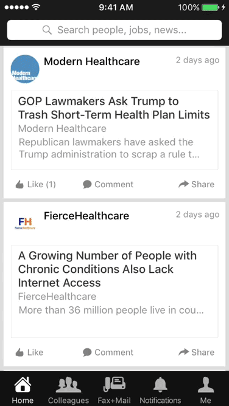Click the Search people, jobs, news field

(114, 30)
